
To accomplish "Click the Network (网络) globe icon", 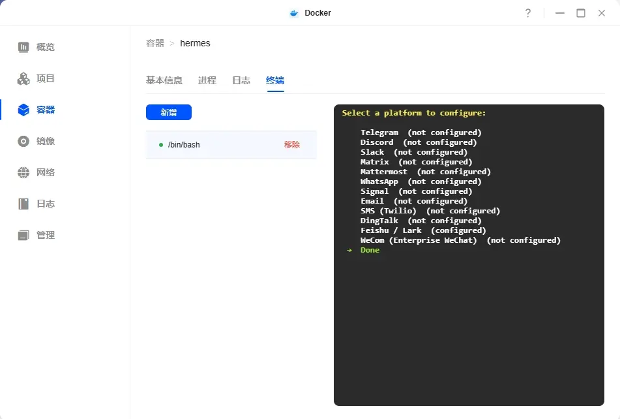I will click(x=23, y=172).
